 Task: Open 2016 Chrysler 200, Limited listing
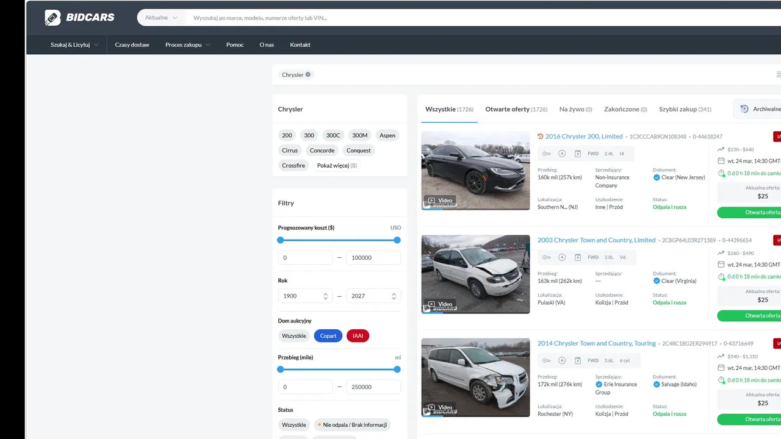tap(584, 137)
